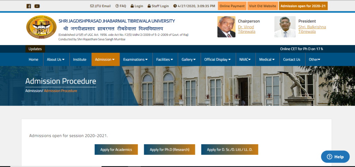
Task: Click the Admission Procedure page heading
Action: 61,81
